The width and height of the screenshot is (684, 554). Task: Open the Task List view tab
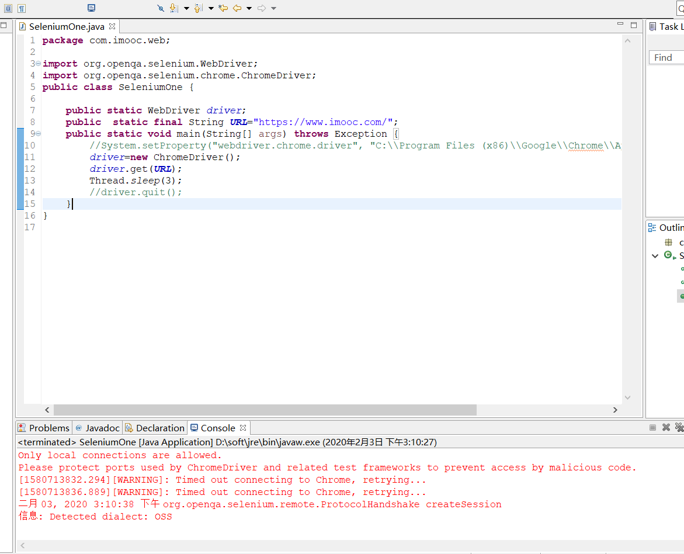[x=666, y=27]
